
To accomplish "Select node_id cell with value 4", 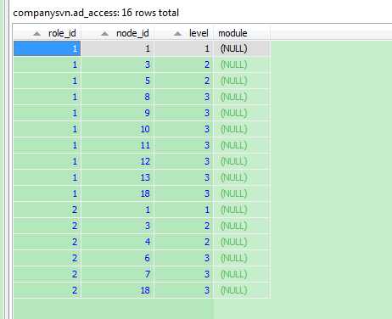I will coord(118,242).
